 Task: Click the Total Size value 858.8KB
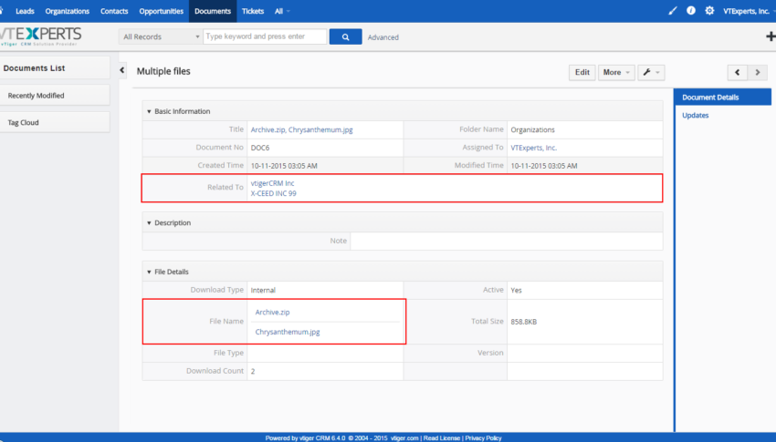pos(524,322)
